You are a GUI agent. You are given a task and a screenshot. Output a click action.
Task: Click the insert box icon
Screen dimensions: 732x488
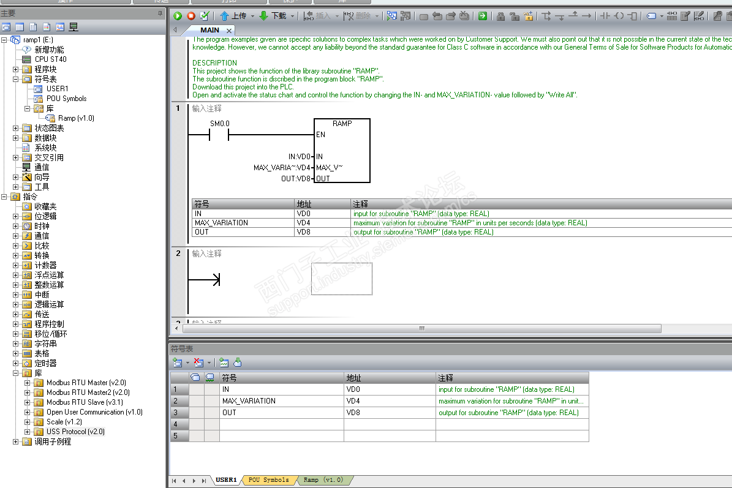click(632, 16)
